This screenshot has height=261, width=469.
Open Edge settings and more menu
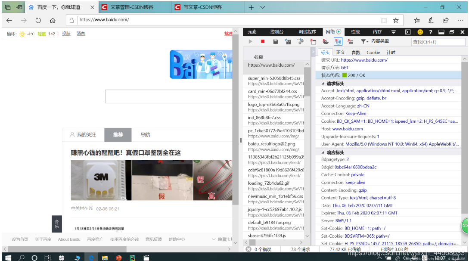[x=460, y=20]
